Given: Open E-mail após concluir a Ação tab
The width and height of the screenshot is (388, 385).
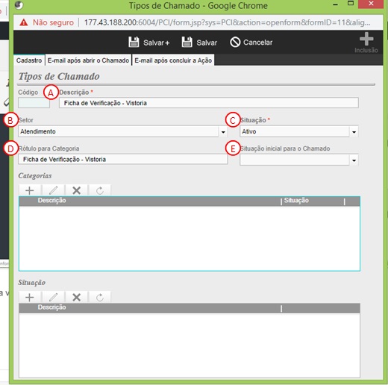Looking at the screenshot, I should [x=173, y=60].
